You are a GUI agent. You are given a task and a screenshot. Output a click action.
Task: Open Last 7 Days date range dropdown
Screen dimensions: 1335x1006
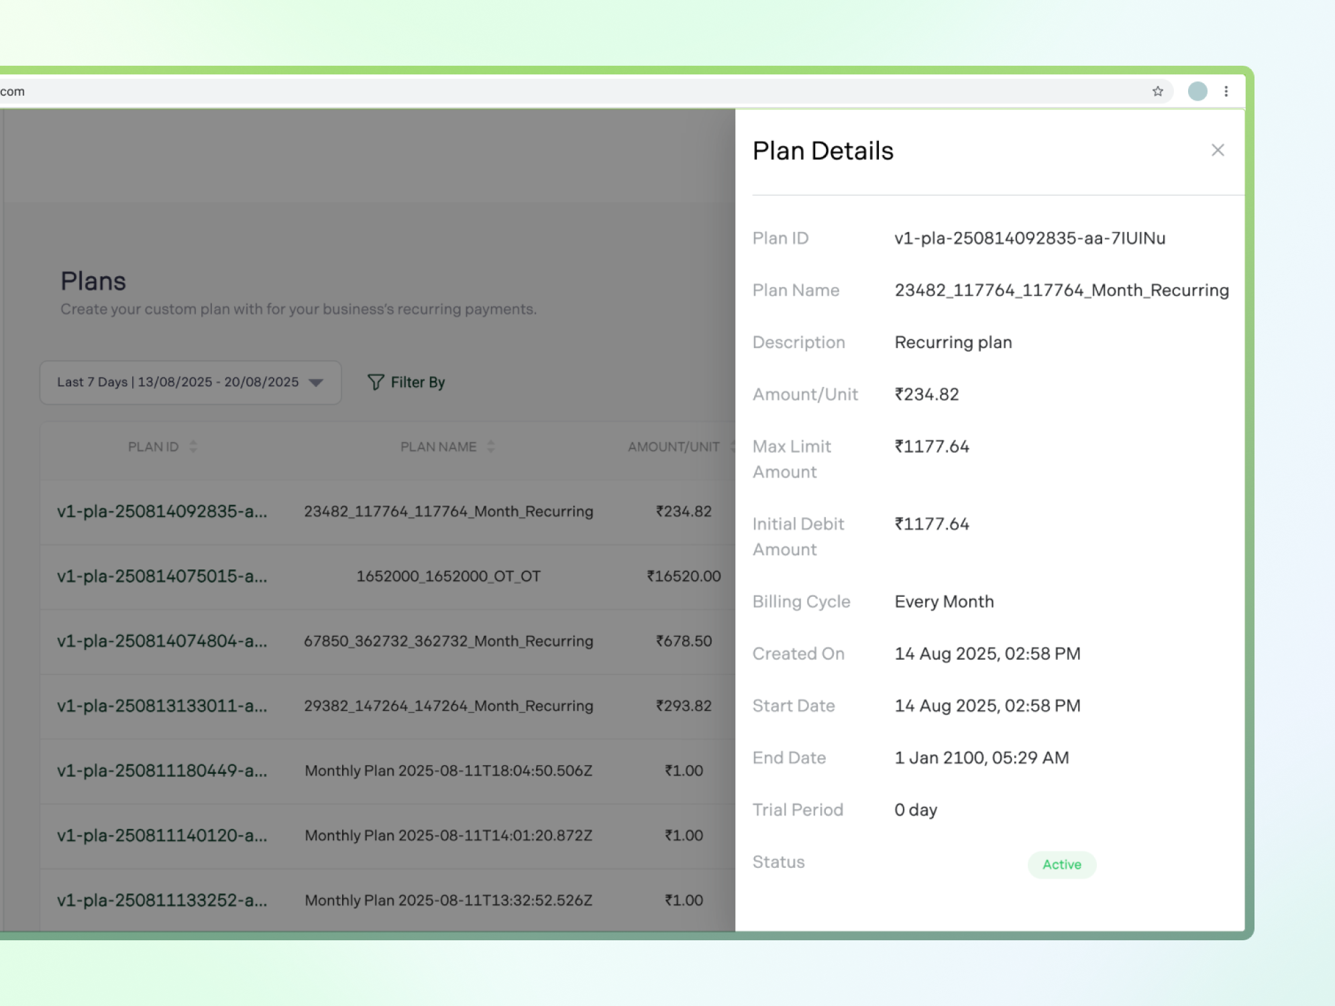point(178,382)
